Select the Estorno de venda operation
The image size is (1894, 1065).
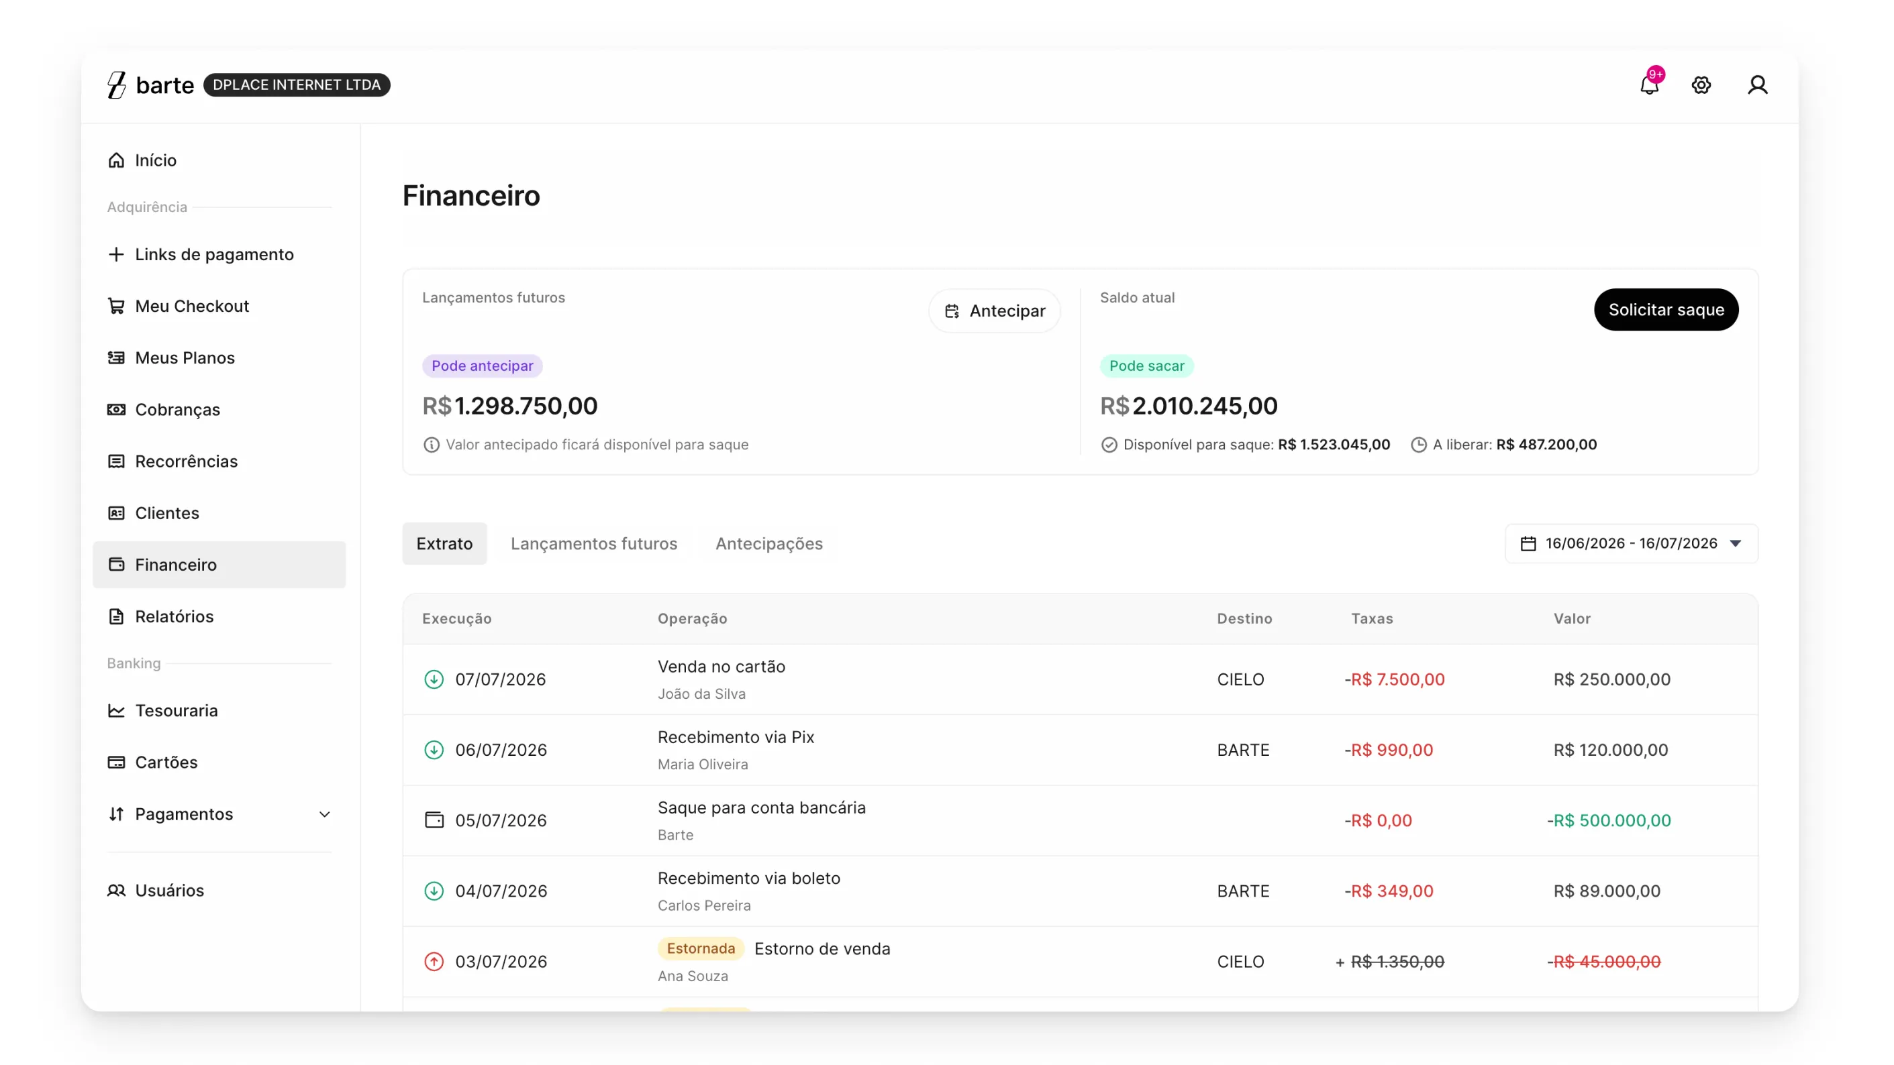click(x=821, y=948)
